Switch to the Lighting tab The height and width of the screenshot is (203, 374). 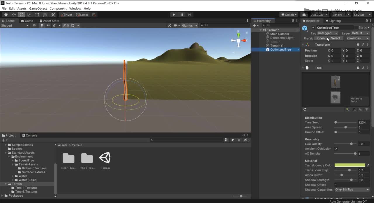[x=333, y=21]
